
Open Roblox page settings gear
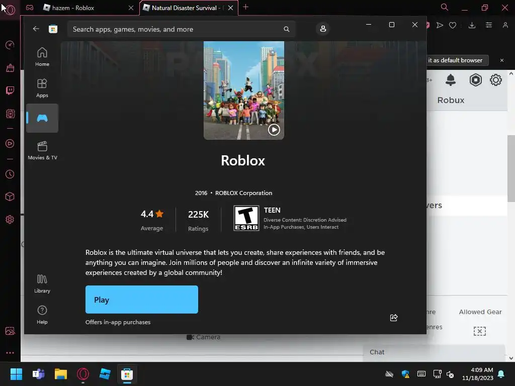point(495,80)
